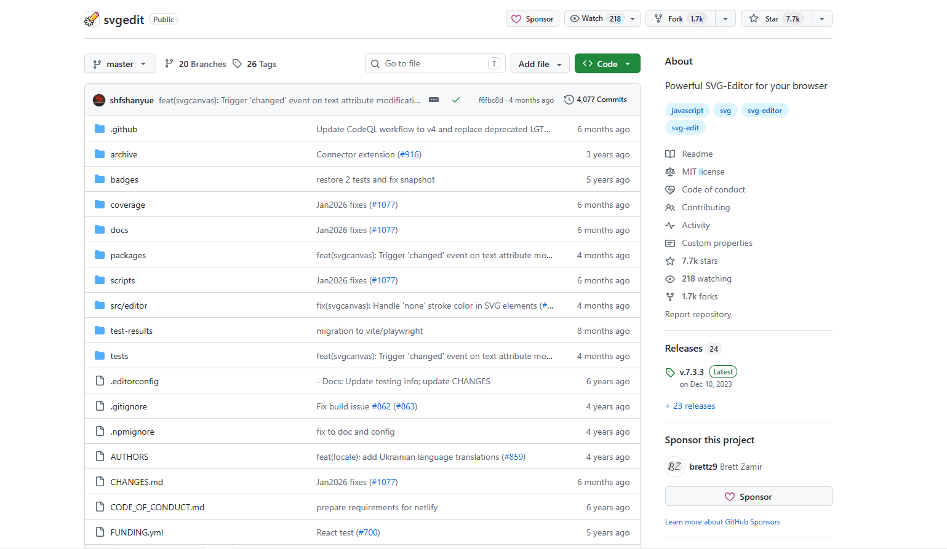Click the FUNDING.yml file icon
The image size is (947, 549).
point(100,532)
